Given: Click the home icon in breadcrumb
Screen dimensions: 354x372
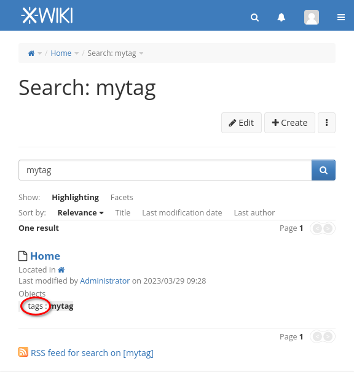Looking at the screenshot, I should 31,53.
